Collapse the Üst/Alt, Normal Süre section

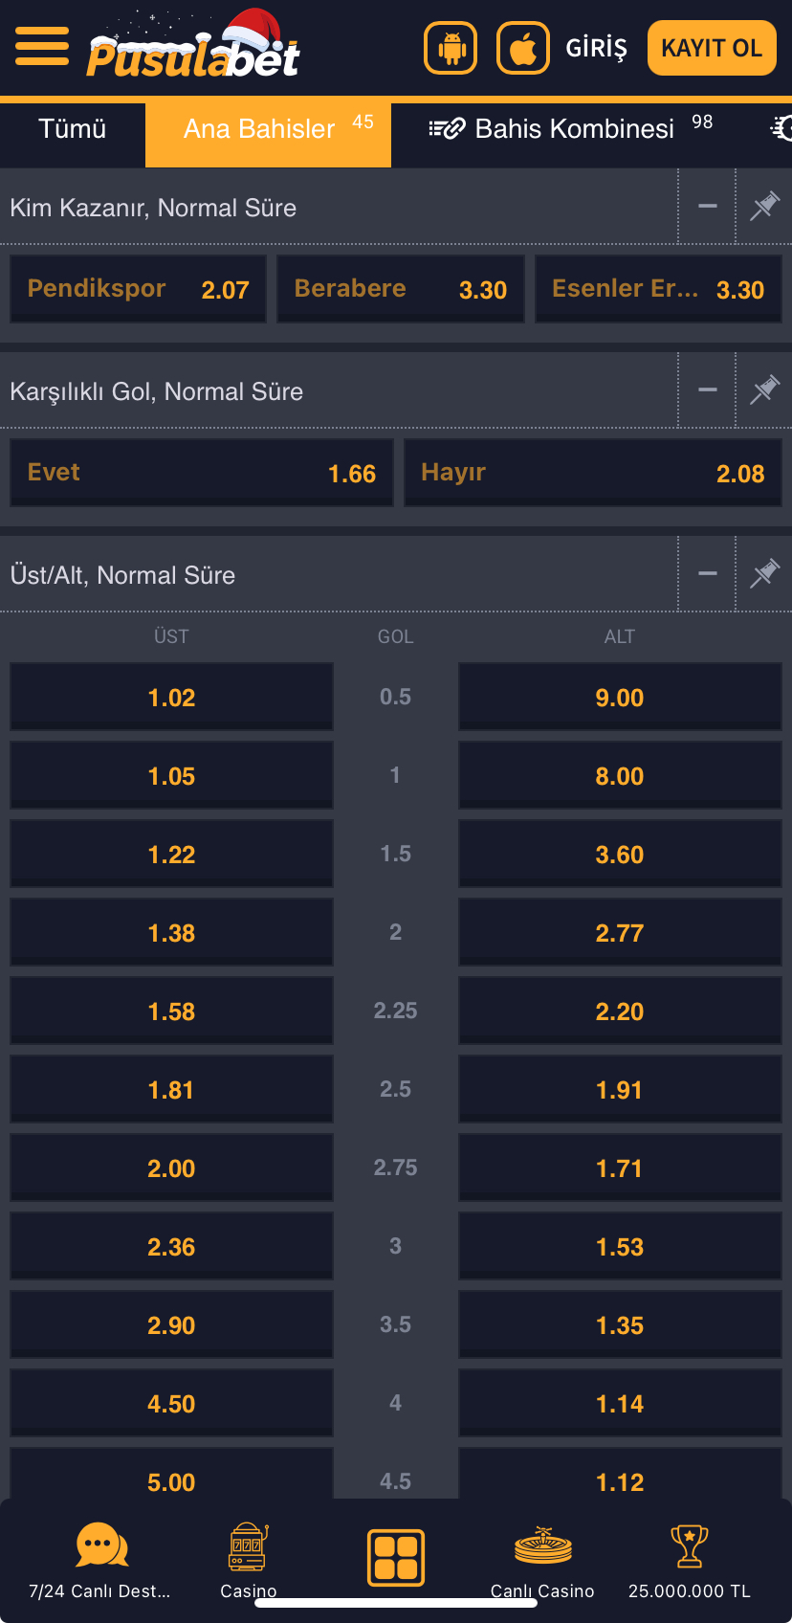point(707,573)
